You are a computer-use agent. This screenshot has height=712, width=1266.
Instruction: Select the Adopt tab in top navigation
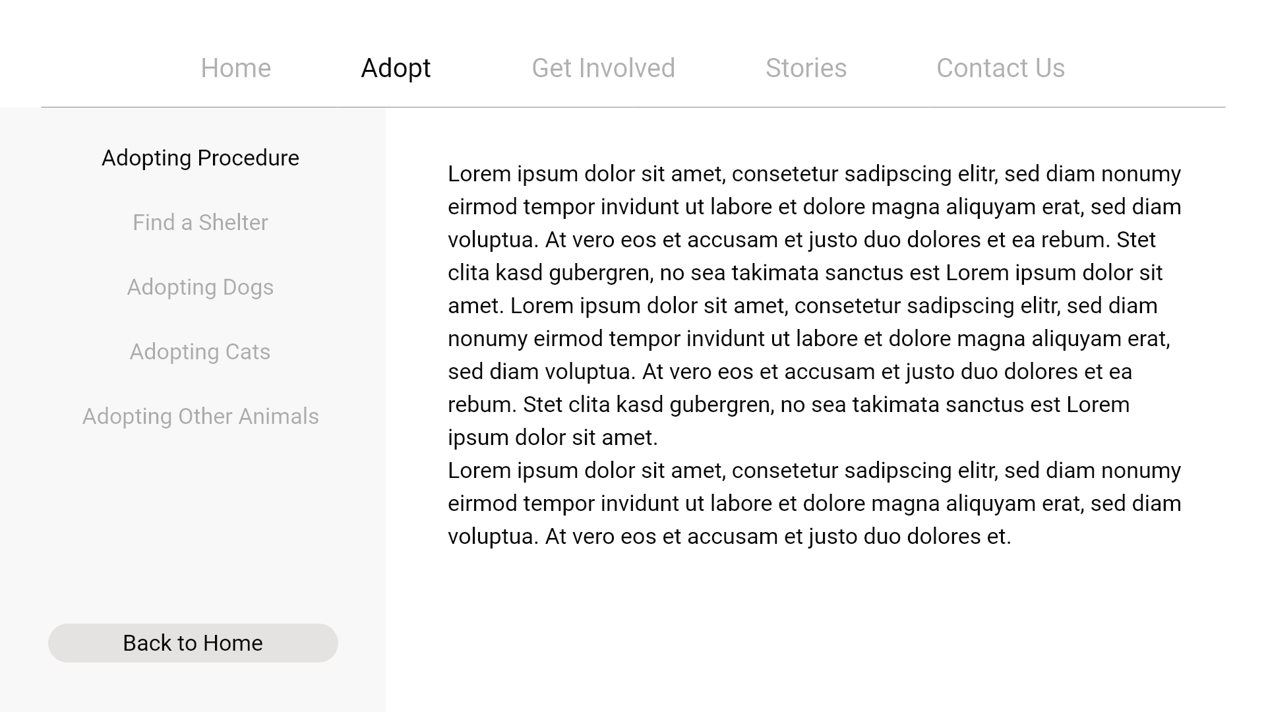click(396, 68)
